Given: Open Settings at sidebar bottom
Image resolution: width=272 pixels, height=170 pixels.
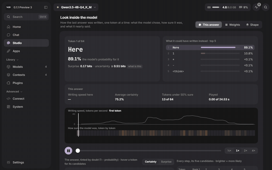Looking at the screenshot, I should pyautogui.click(x=26, y=162).
